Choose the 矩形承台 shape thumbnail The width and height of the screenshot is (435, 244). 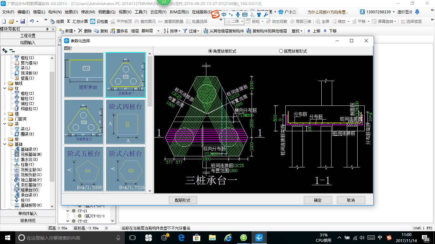pyautogui.click(x=84, y=75)
